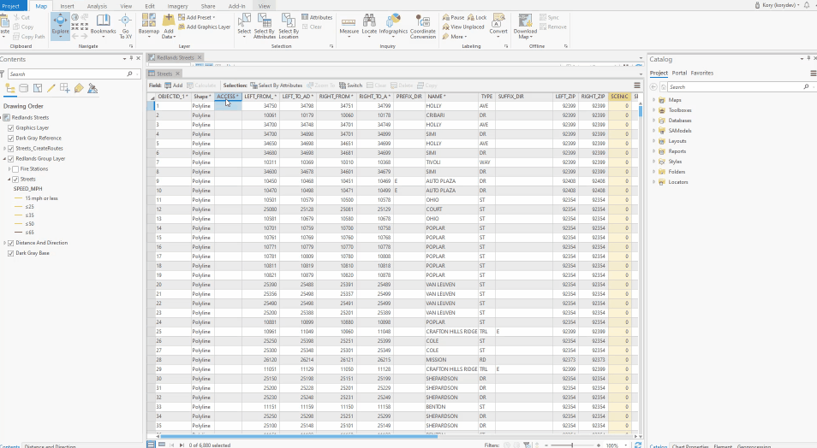Switch to the Portal tab in Catalog
817x448 pixels.
679,73
